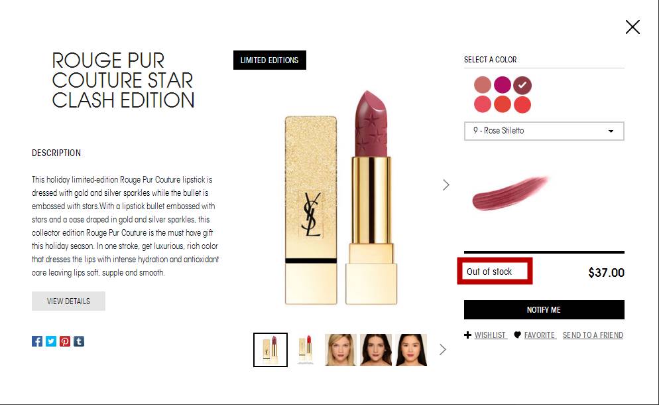The height and width of the screenshot is (405, 659).
Task: Share product on Tumblr
Action: [79, 341]
